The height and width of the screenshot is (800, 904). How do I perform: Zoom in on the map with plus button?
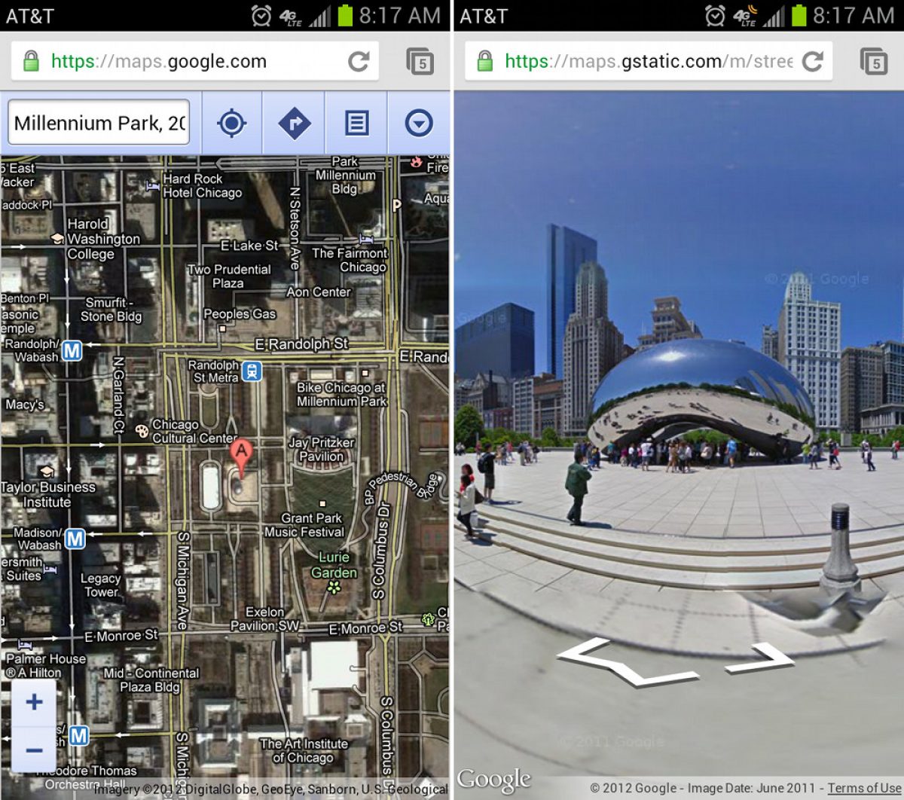pos(34,702)
